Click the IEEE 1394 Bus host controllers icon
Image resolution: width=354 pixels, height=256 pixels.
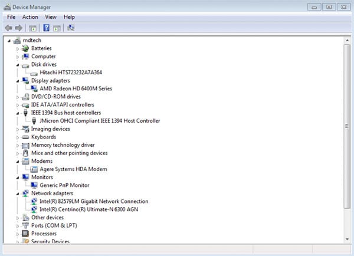(25, 113)
